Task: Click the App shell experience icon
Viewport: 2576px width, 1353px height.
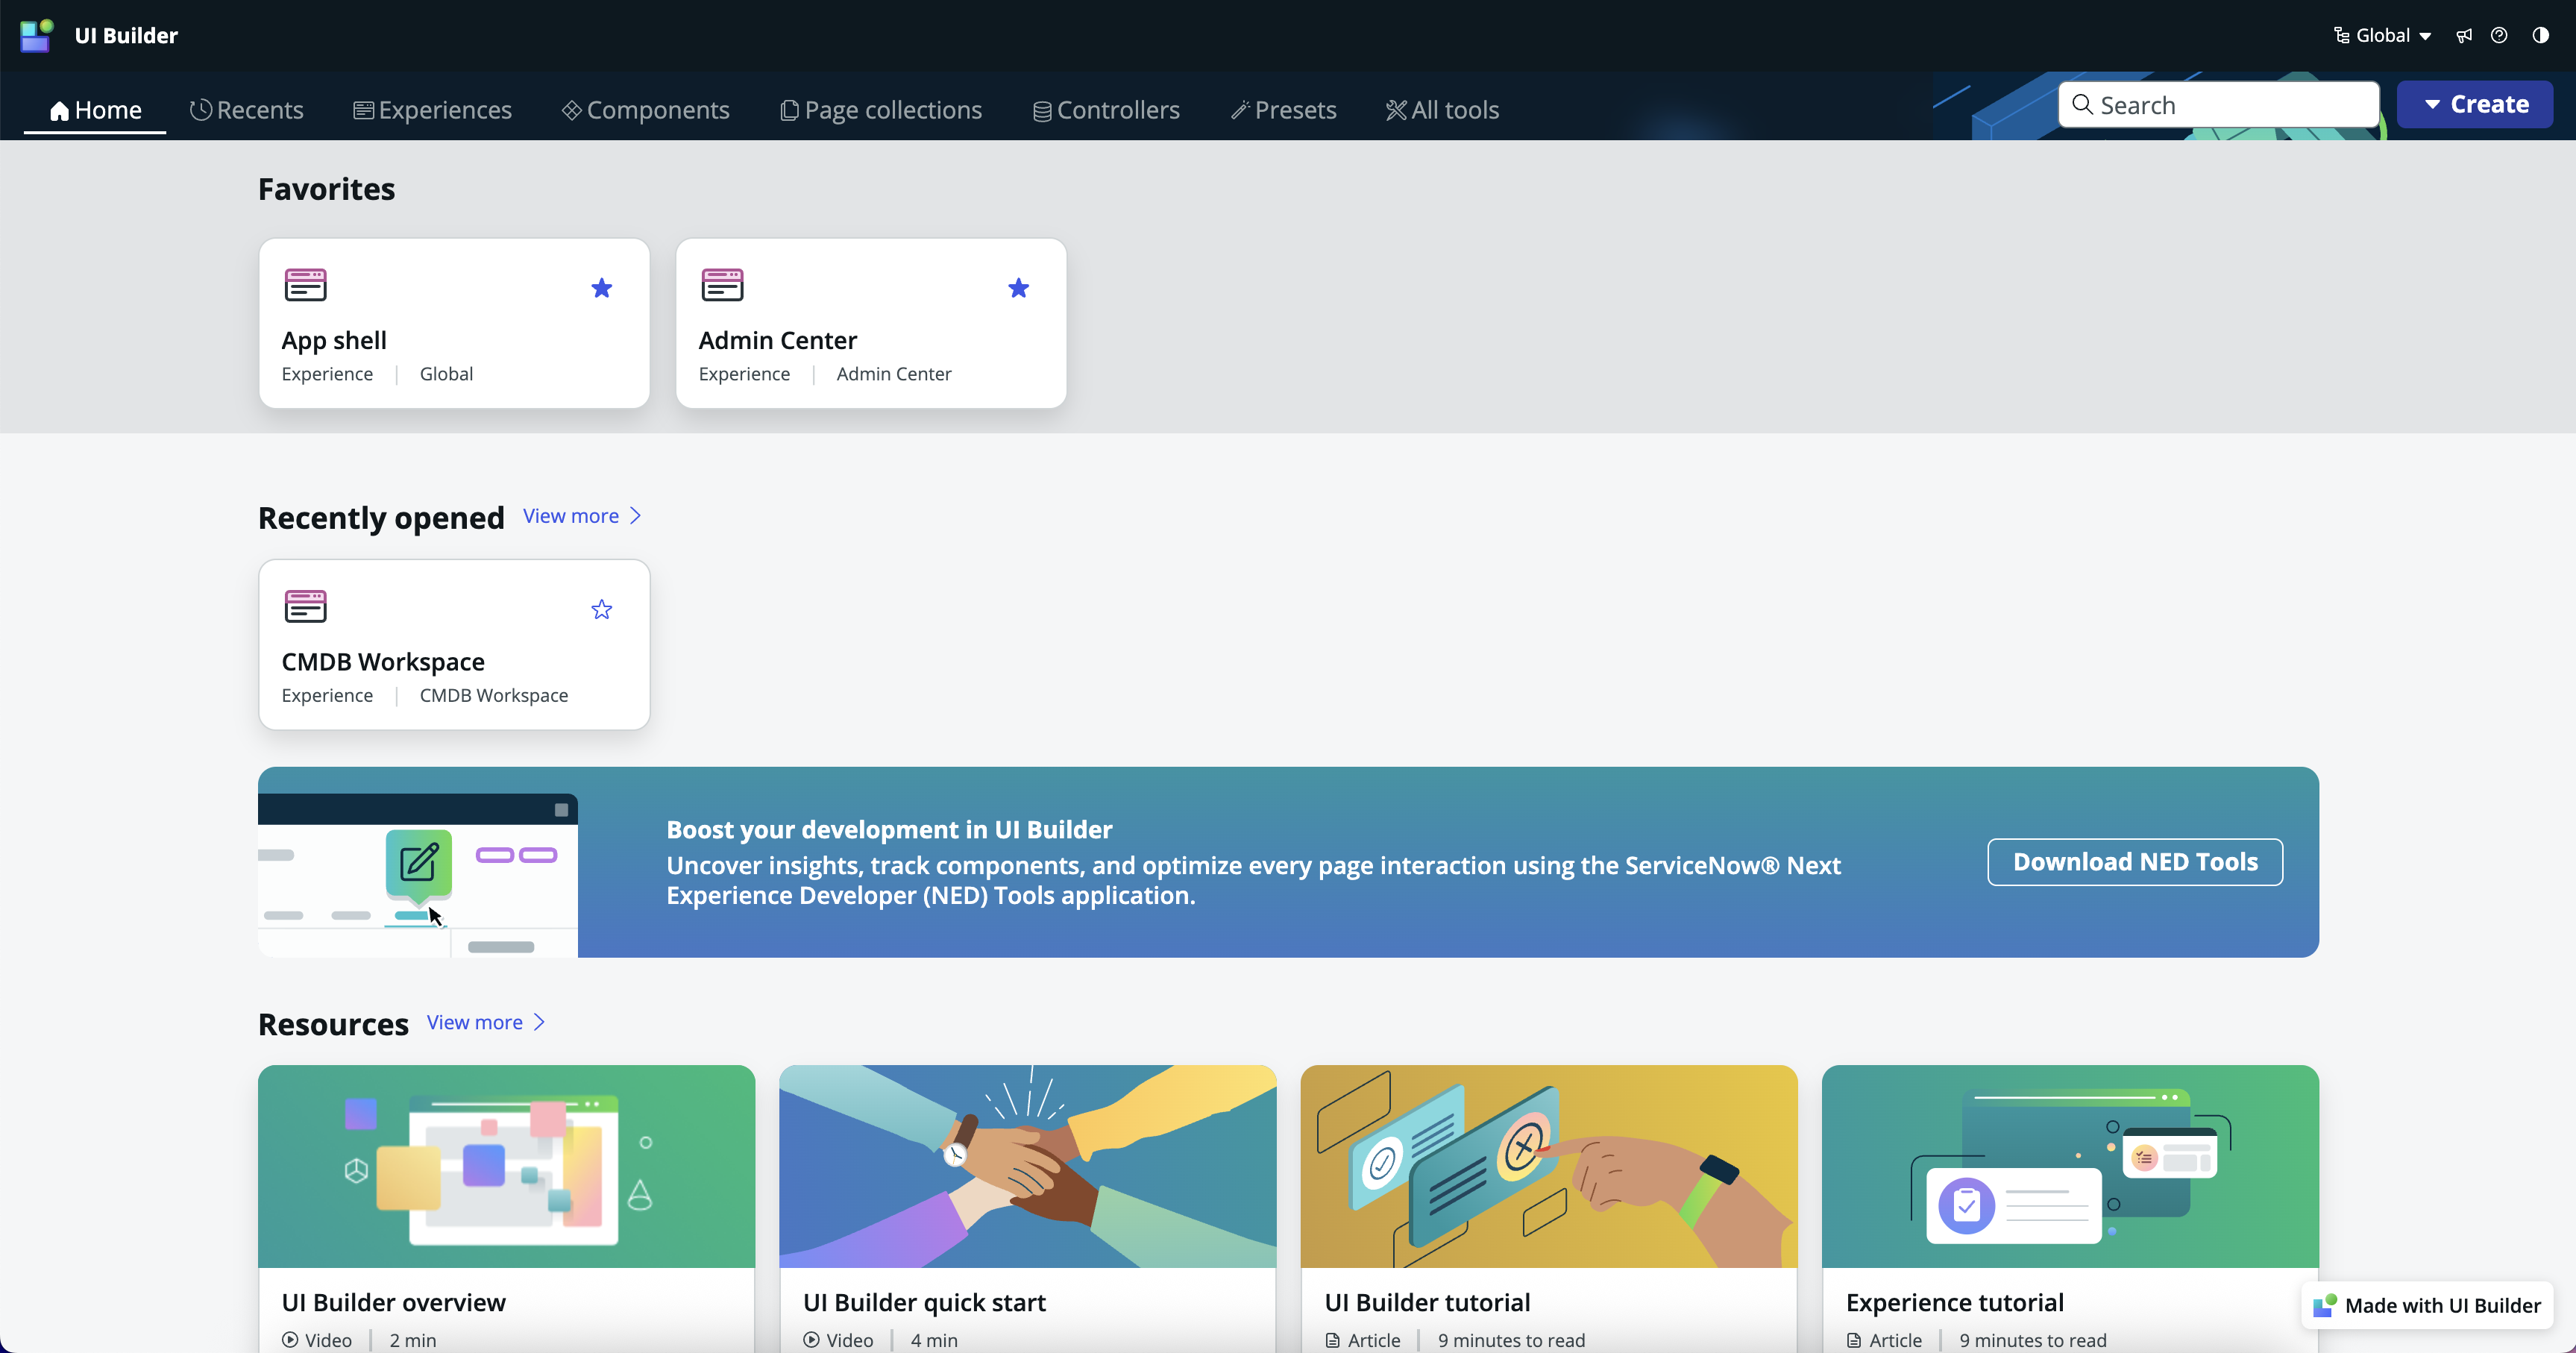Action: tap(305, 285)
